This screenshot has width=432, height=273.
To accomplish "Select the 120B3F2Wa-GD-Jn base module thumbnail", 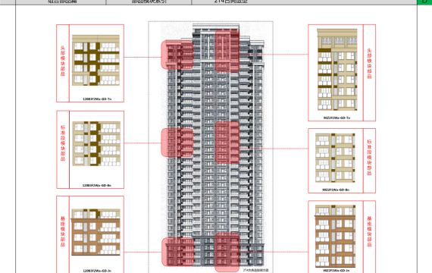I will (x=95, y=232).
